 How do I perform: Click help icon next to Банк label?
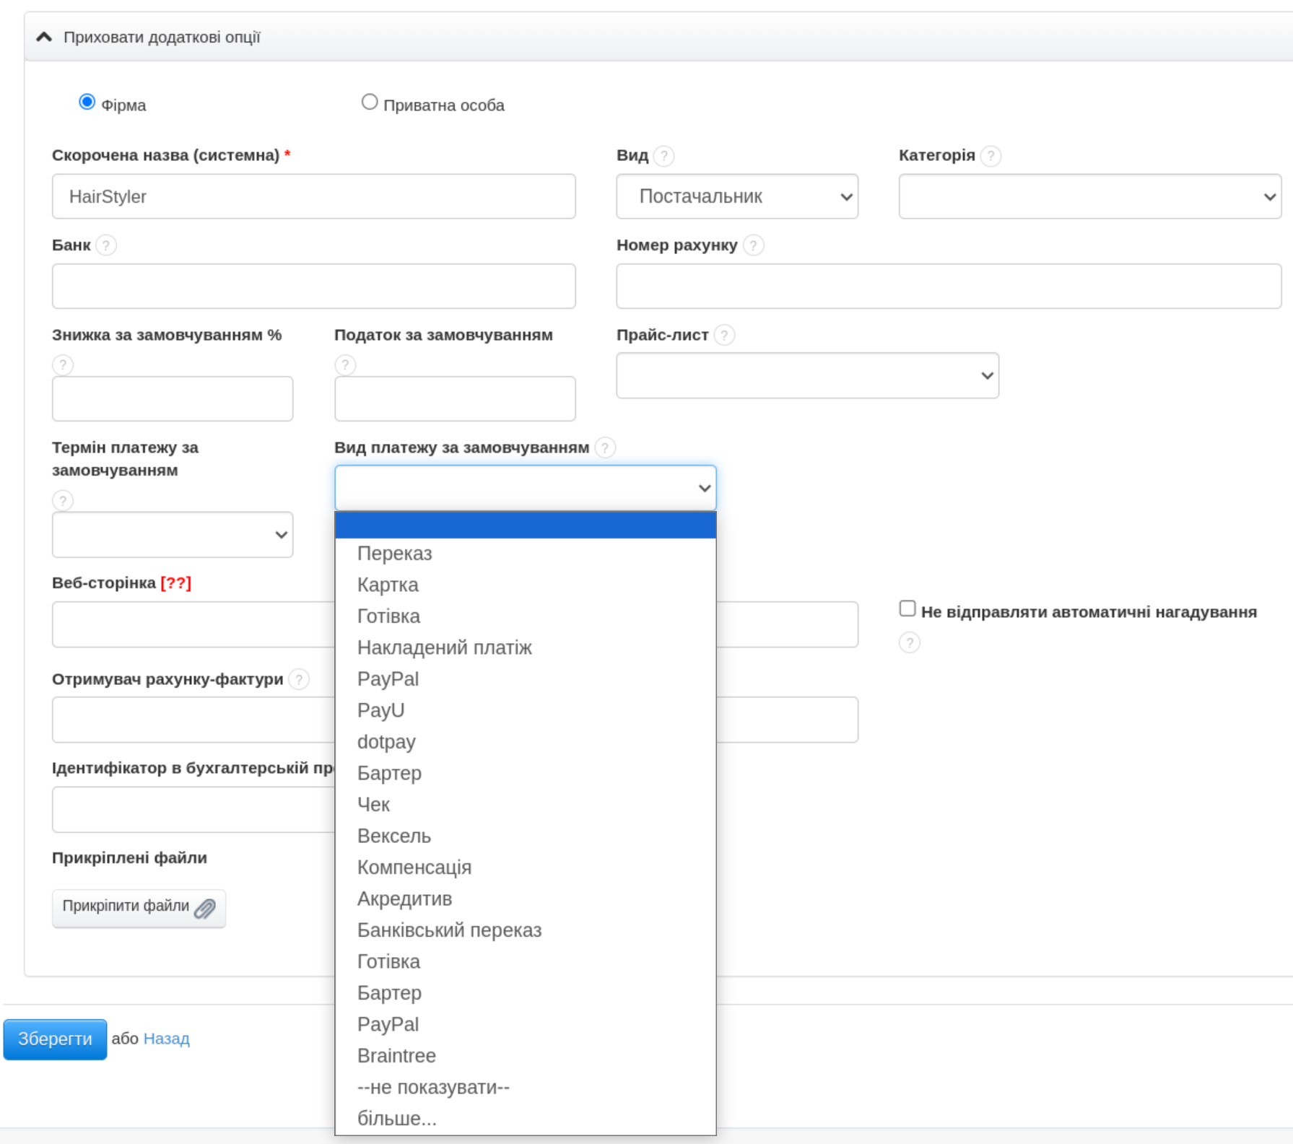tap(106, 245)
